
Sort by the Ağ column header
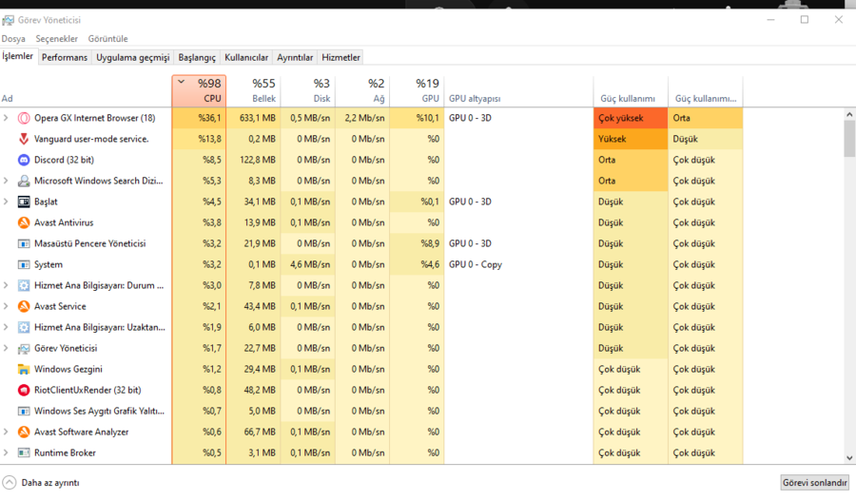[x=362, y=90]
